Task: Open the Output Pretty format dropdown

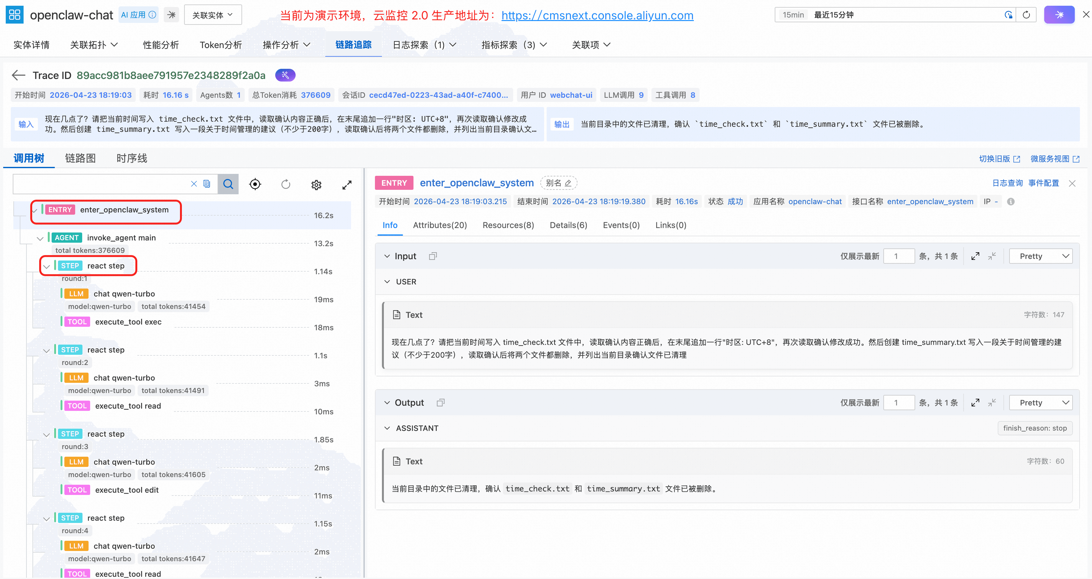Action: pyautogui.click(x=1040, y=403)
